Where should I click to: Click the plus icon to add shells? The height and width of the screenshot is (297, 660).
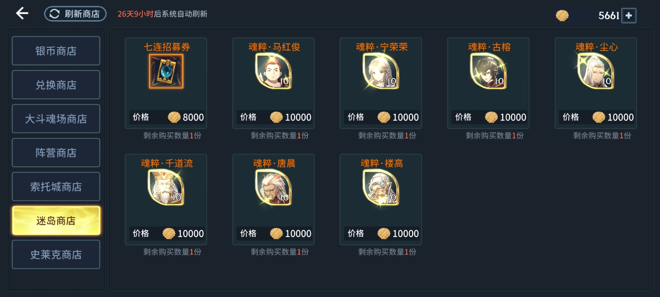click(x=629, y=16)
